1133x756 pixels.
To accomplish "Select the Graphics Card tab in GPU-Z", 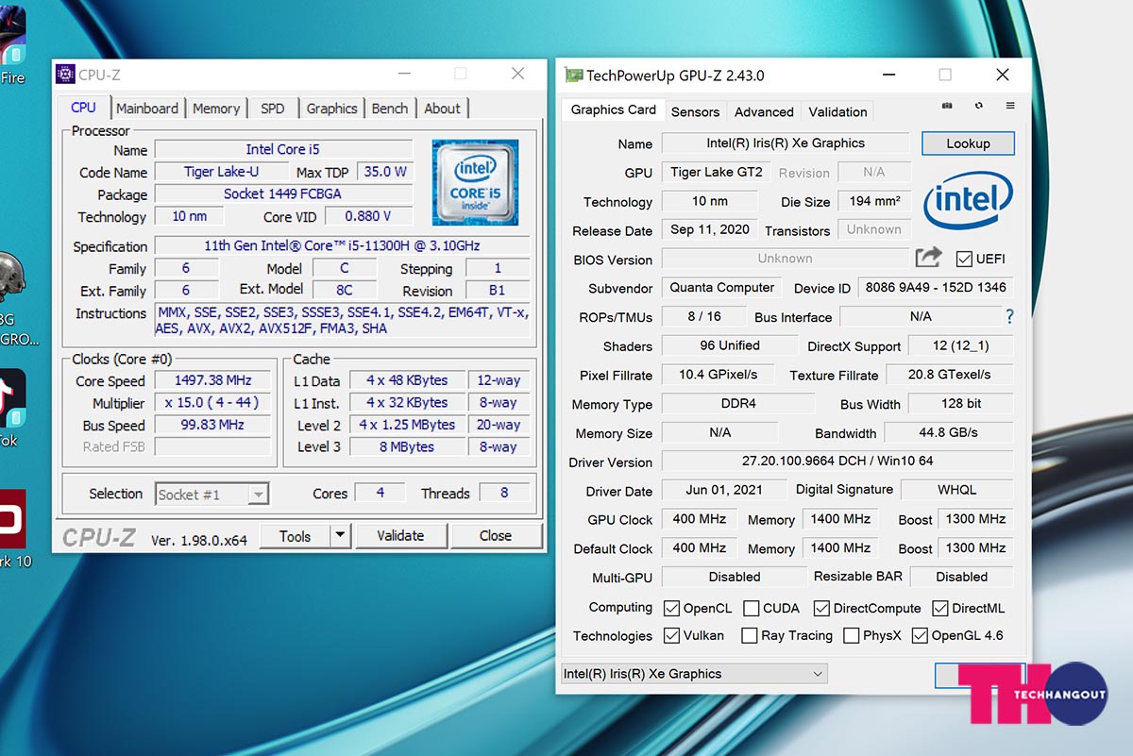I will point(614,110).
